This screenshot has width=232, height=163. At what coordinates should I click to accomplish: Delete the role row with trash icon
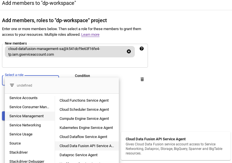[142, 79]
